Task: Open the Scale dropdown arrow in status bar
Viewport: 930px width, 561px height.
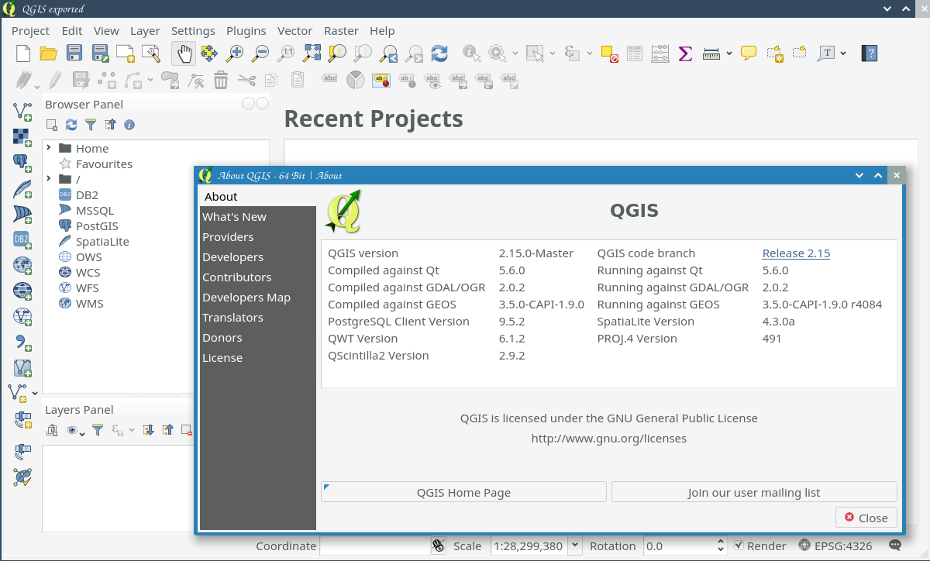Action: pyautogui.click(x=575, y=546)
